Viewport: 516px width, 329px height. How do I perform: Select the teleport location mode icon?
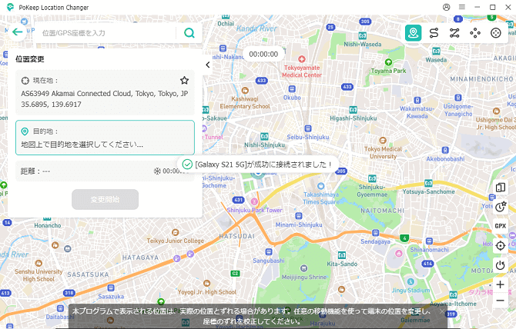click(x=414, y=33)
